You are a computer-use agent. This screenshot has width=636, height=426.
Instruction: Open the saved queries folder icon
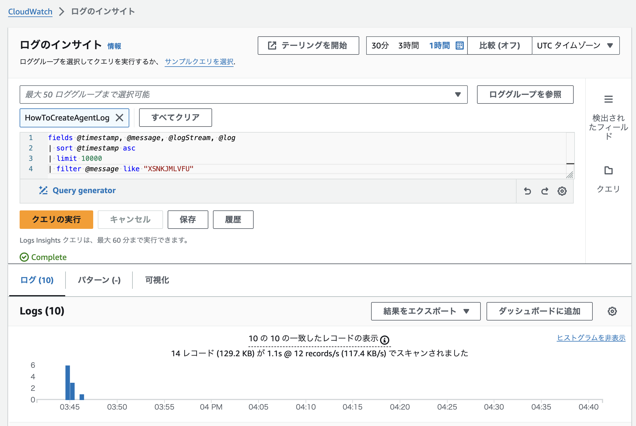click(x=608, y=171)
